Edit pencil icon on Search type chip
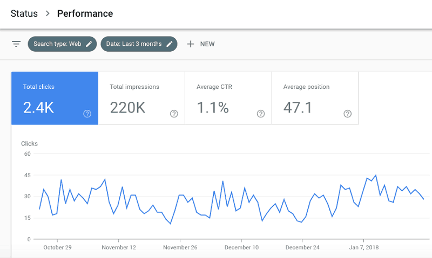The height and width of the screenshot is (258, 432). 89,44
